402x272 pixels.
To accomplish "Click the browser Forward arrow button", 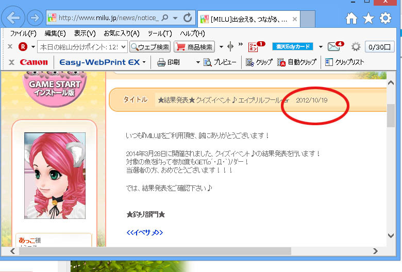I will coord(35,18).
